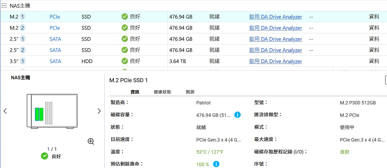387x168 pixels.
Task: Click green status check of 3.5" 1 HDD row
Action: [x=124, y=61]
